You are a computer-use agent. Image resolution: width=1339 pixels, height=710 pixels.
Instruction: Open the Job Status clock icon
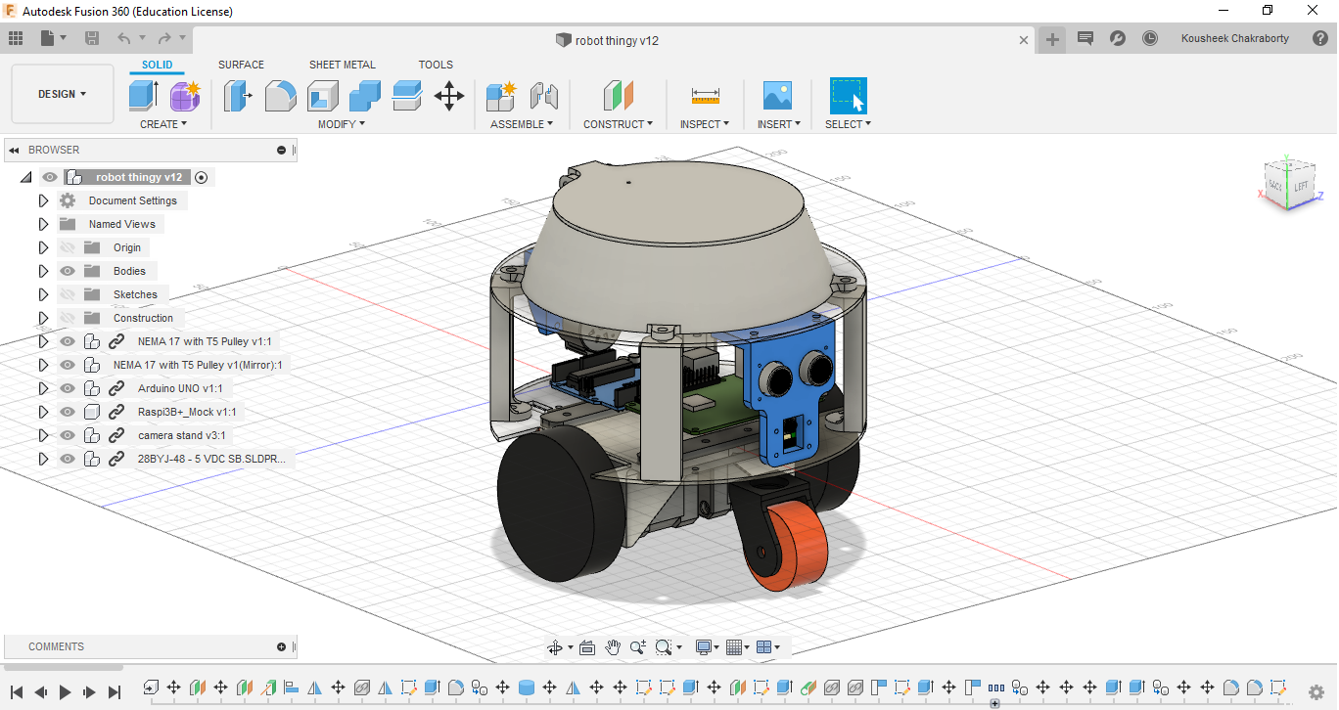(1150, 38)
